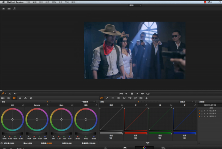Click the red curve intensity slider

pyautogui.click(x=136, y=133)
